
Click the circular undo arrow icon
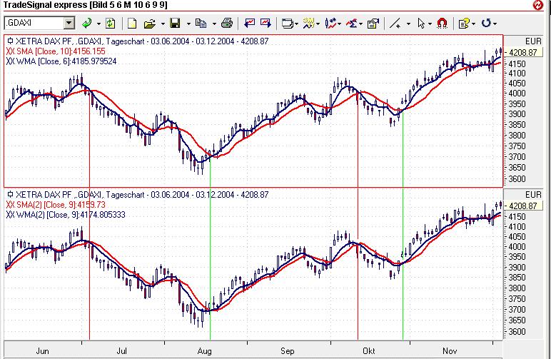tap(485, 23)
